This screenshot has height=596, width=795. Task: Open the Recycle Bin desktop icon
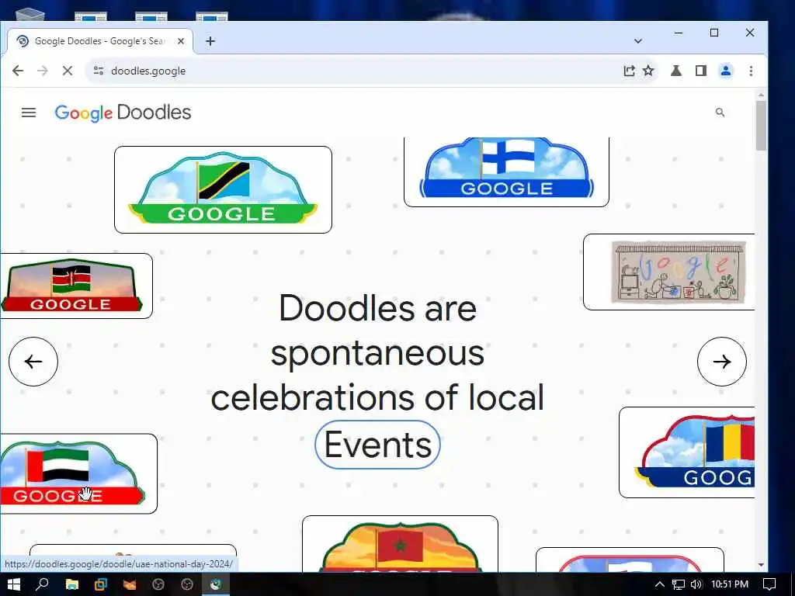(30, 14)
